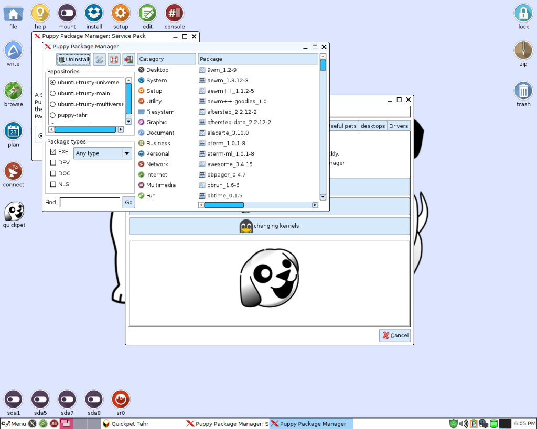537x429 pixels.
Task: Click the volume speaker tray icon
Action: [x=464, y=424]
